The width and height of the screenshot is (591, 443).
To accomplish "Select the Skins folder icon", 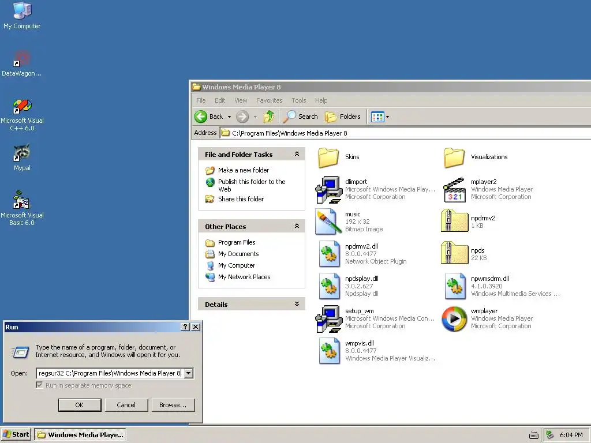I will (328, 157).
